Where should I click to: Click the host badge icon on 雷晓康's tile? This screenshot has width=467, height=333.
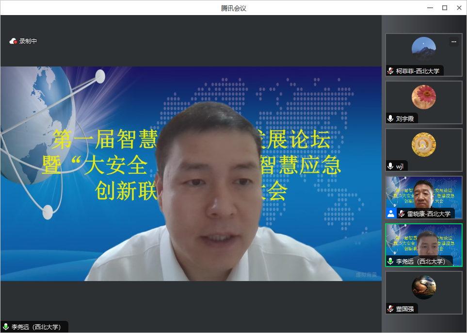tap(391, 214)
